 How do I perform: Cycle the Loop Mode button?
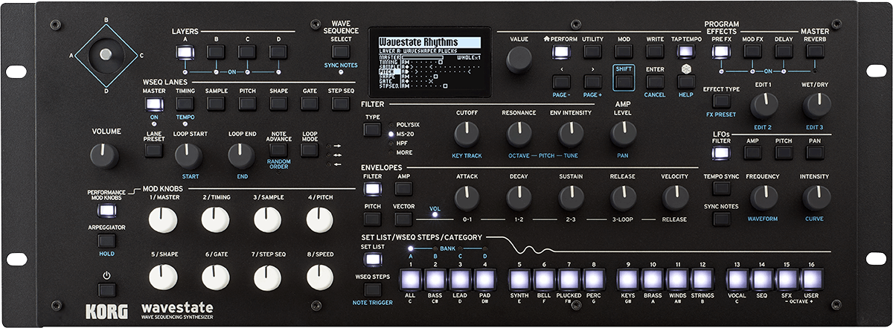tap(310, 149)
